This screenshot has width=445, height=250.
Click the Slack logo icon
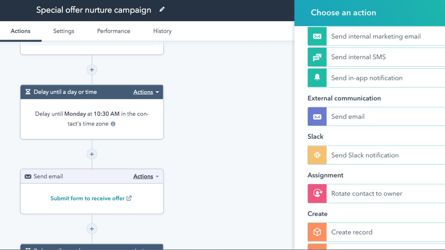[x=317, y=155]
